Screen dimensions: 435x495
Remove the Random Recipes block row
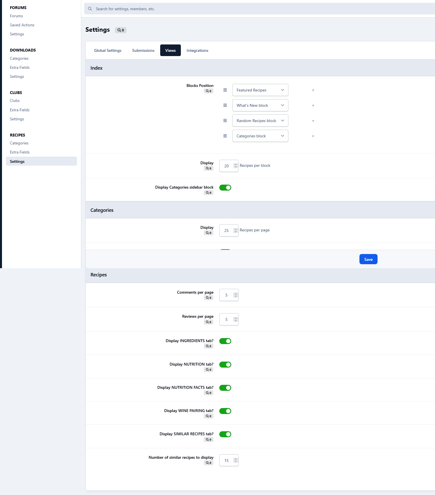[x=313, y=121]
